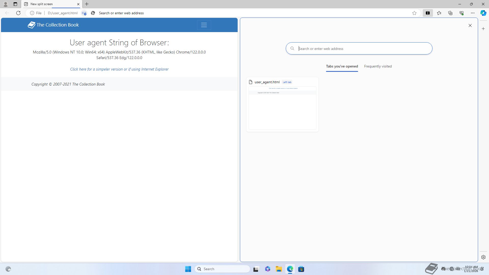Add this page to favorites star

[414, 13]
